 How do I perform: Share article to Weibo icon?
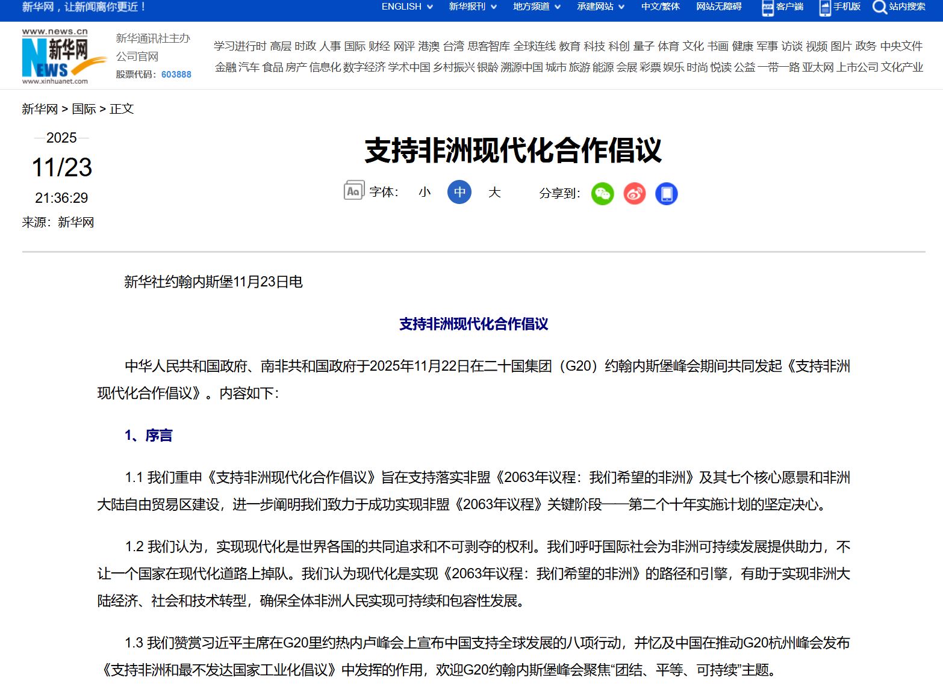click(x=634, y=194)
